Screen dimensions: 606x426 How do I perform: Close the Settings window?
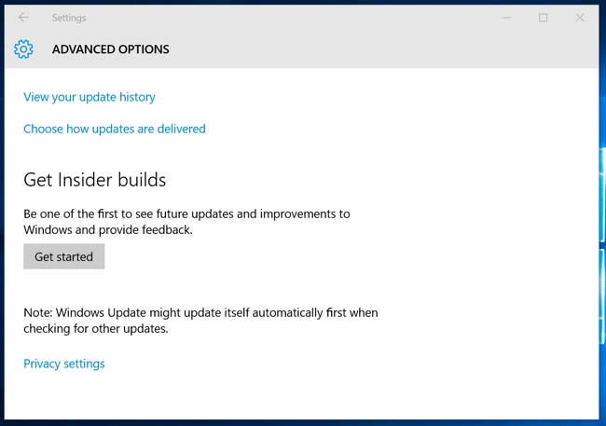pos(580,18)
